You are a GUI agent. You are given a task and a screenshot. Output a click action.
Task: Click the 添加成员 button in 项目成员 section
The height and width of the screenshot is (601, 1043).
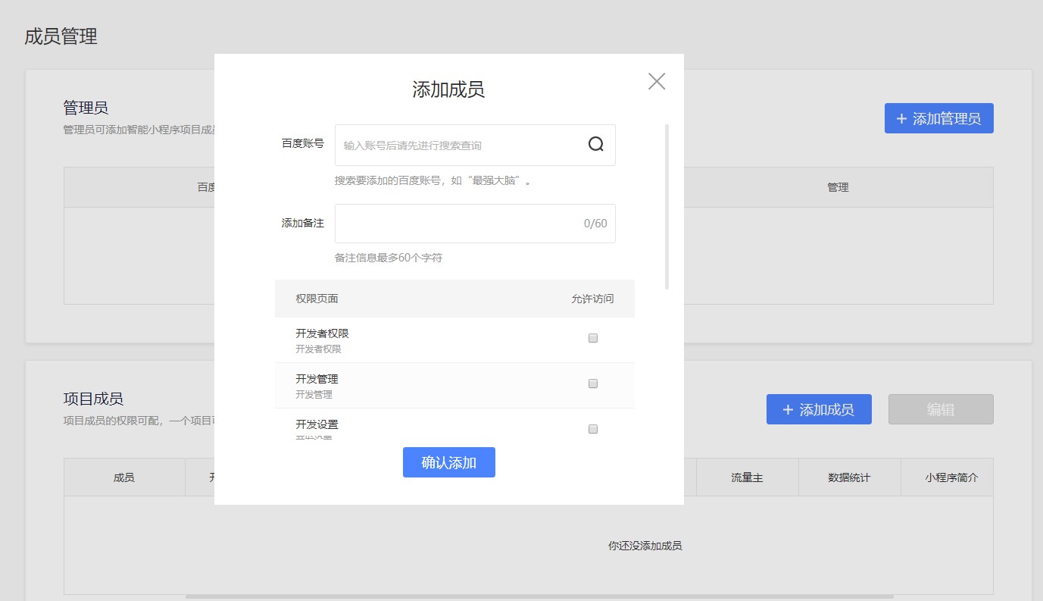click(819, 409)
